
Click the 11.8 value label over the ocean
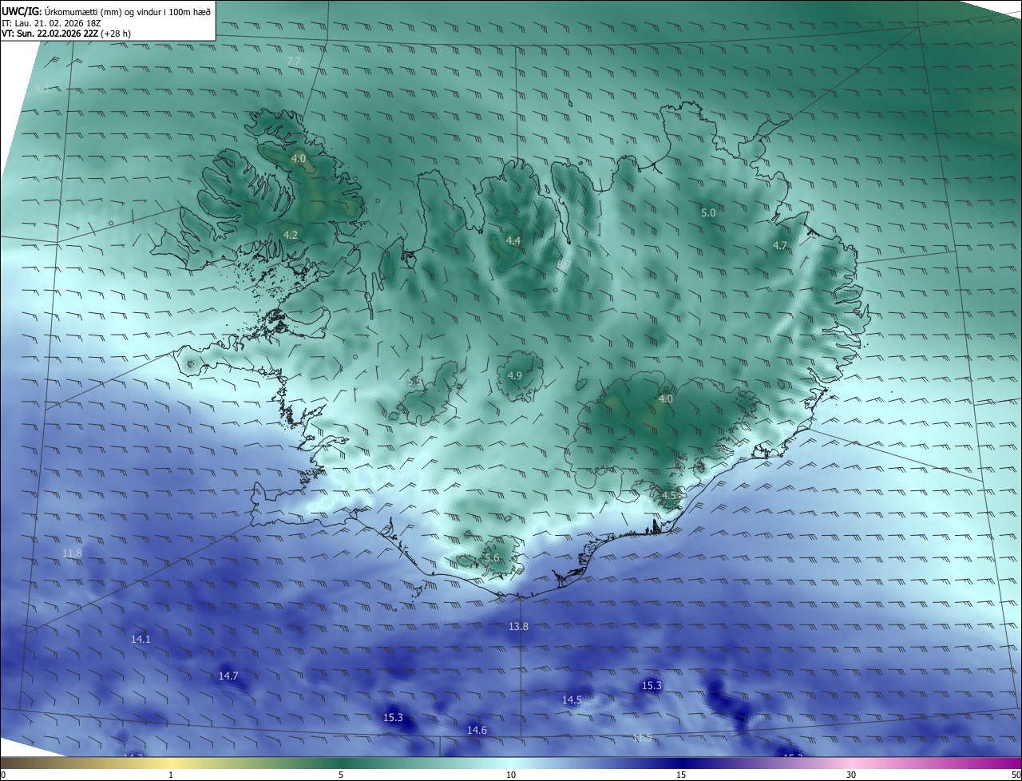(x=72, y=553)
